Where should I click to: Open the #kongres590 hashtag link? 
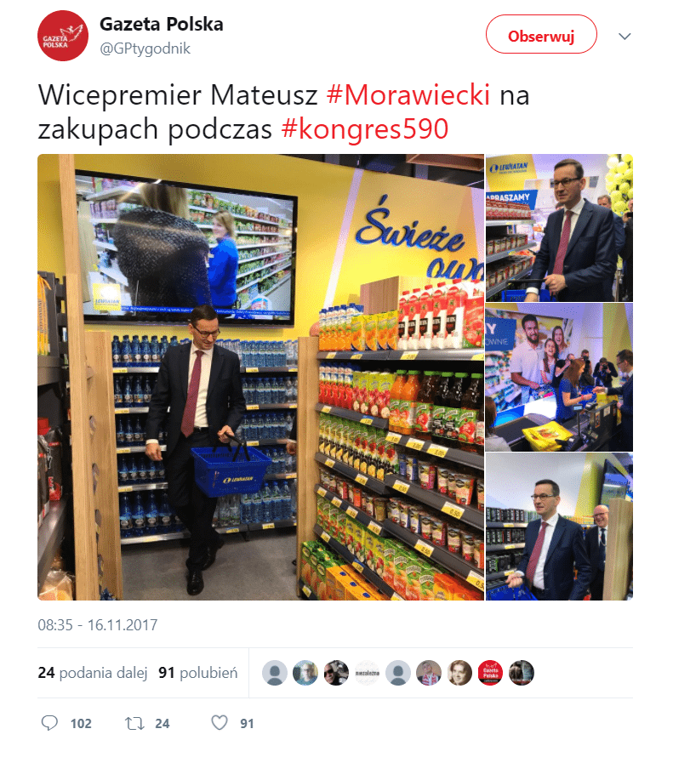click(364, 129)
